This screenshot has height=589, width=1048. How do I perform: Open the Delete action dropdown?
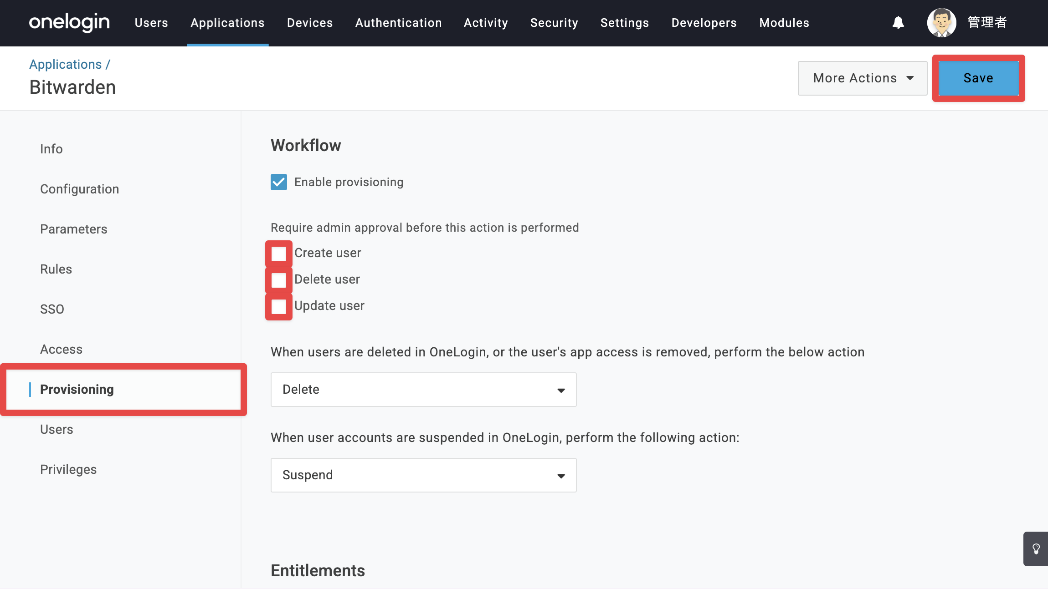pos(424,390)
